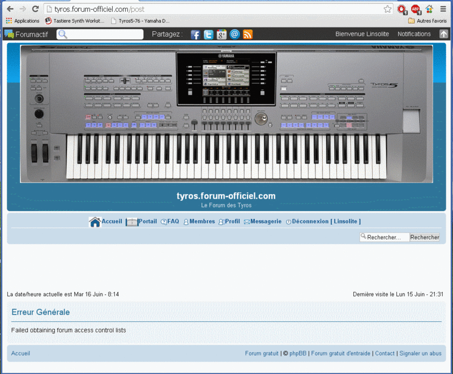Image resolution: width=453 pixels, height=374 pixels.
Task: Click the 'La date/heure actuelle est Mar 16 Juin - 8:14' text
Action: pos(63,294)
